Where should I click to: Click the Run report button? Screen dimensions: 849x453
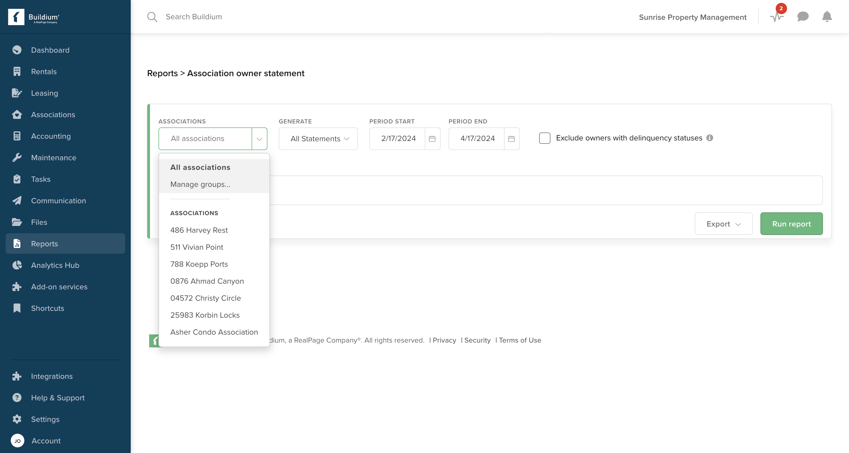click(791, 224)
